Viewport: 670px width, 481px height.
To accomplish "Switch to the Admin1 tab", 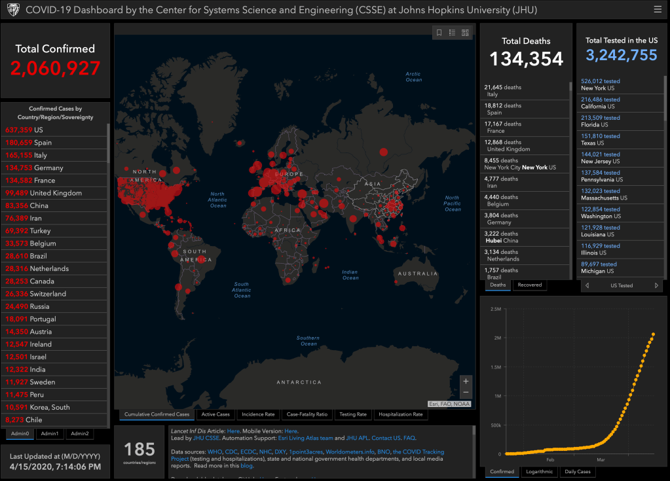I will tap(49, 433).
